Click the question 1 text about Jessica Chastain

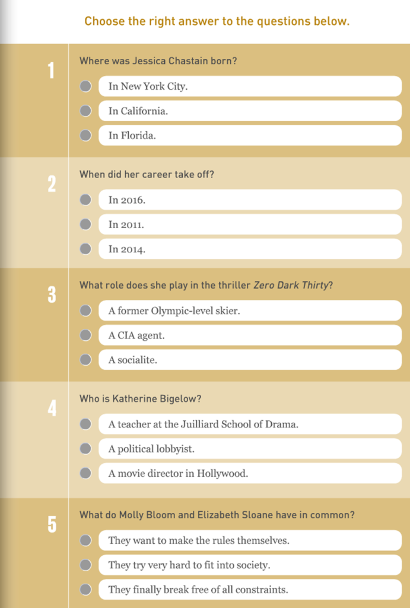pyautogui.click(x=158, y=61)
